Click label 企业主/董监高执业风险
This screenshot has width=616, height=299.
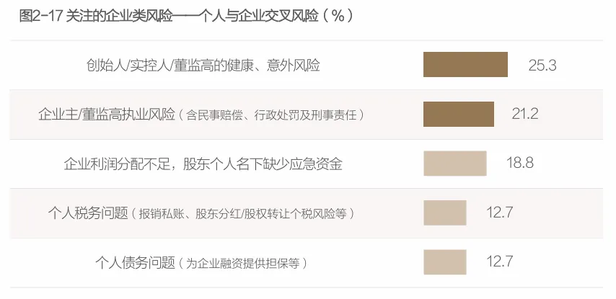point(107,115)
